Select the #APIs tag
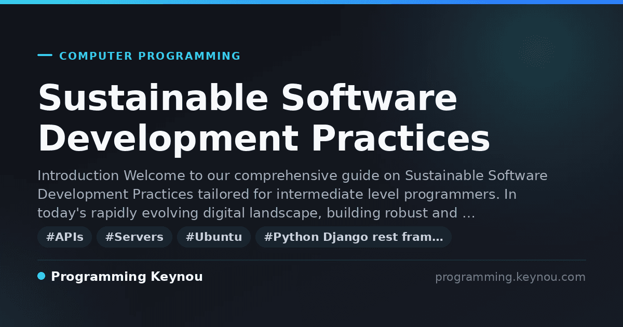The image size is (623, 327). 65,237
